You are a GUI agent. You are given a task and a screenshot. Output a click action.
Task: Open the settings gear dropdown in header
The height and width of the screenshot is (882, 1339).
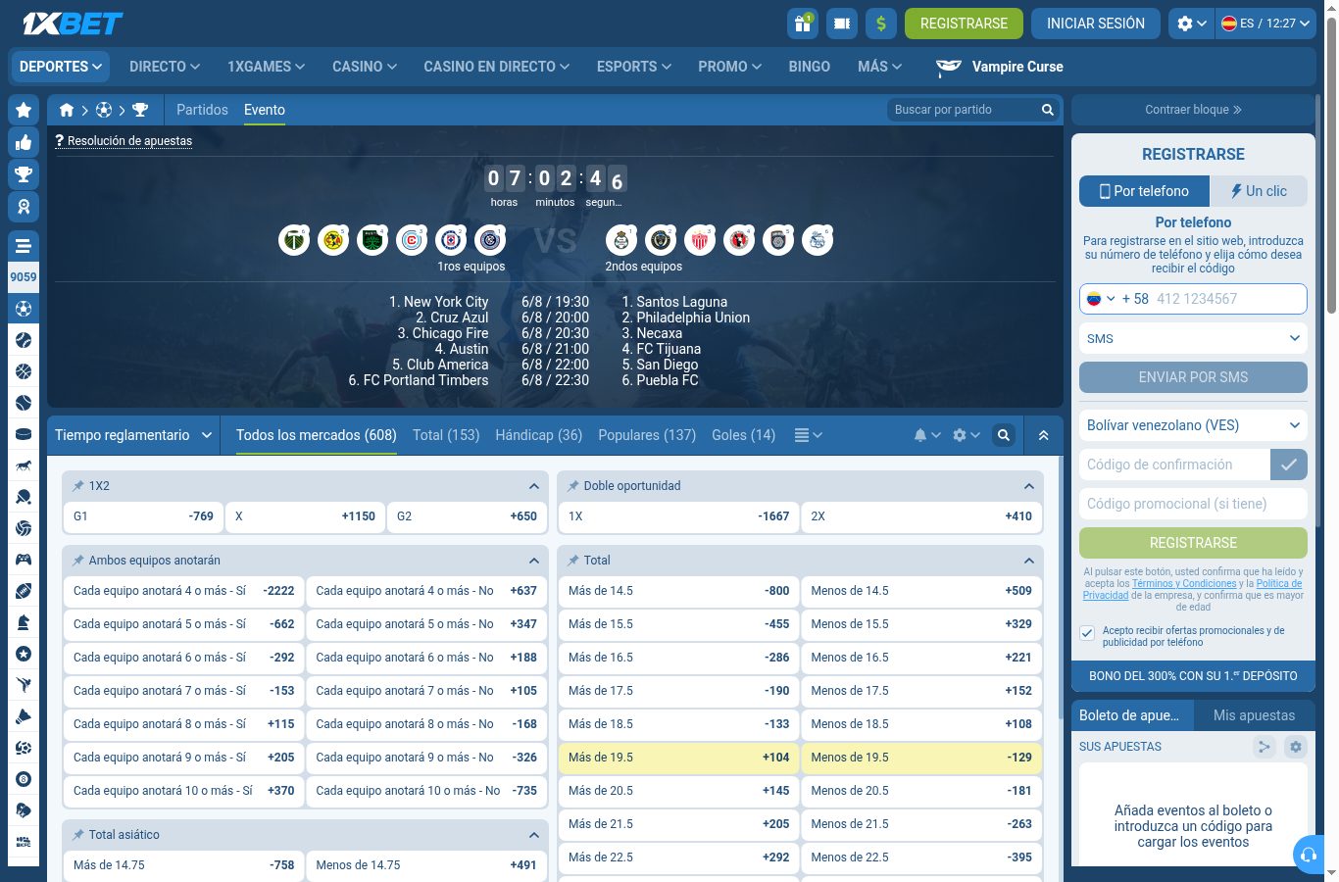pyautogui.click(x=1192, y=24)
